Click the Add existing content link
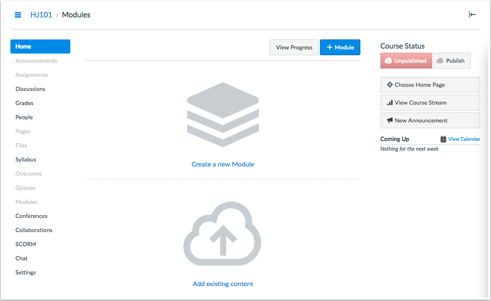 [x=223, y=284]
